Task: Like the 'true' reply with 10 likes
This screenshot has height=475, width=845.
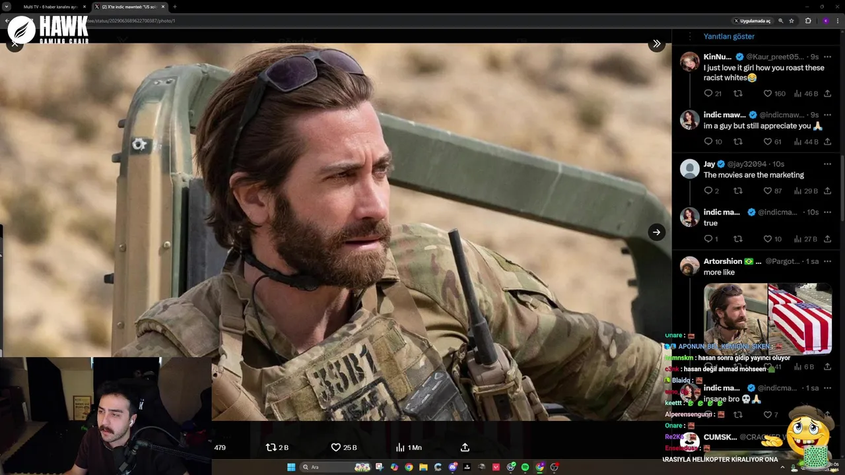Action: click(772, 239)
